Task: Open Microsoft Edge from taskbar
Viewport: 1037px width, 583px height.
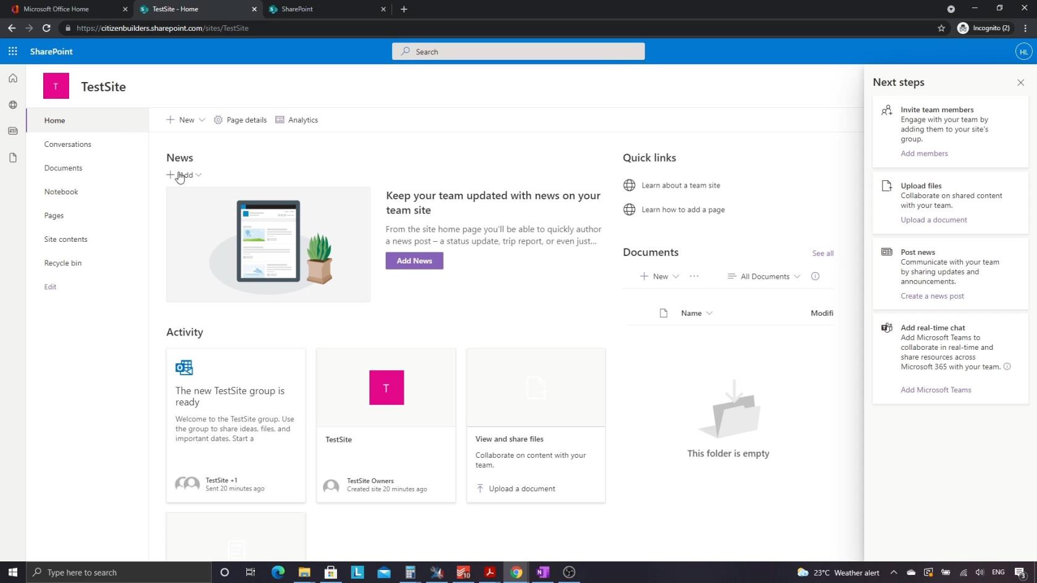Action: click(278, 573)
